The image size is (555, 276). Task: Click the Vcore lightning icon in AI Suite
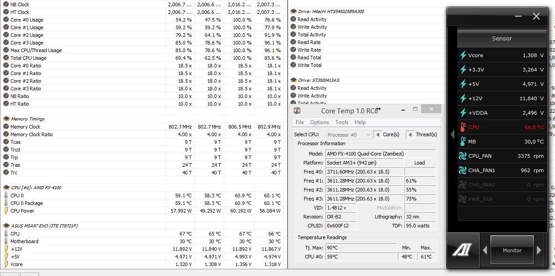click(463, 55)
